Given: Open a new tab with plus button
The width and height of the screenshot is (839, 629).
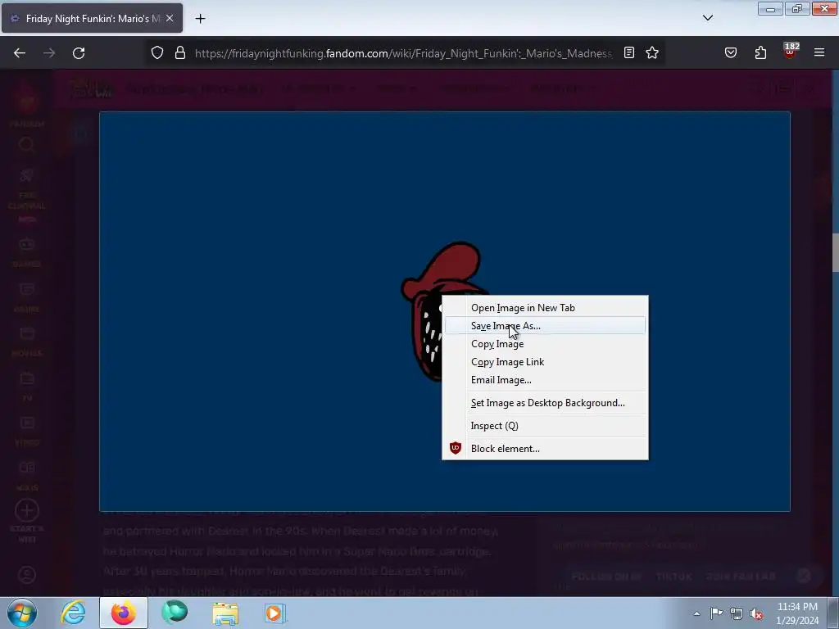Looking at the screenshot, I should pos(200,19).
